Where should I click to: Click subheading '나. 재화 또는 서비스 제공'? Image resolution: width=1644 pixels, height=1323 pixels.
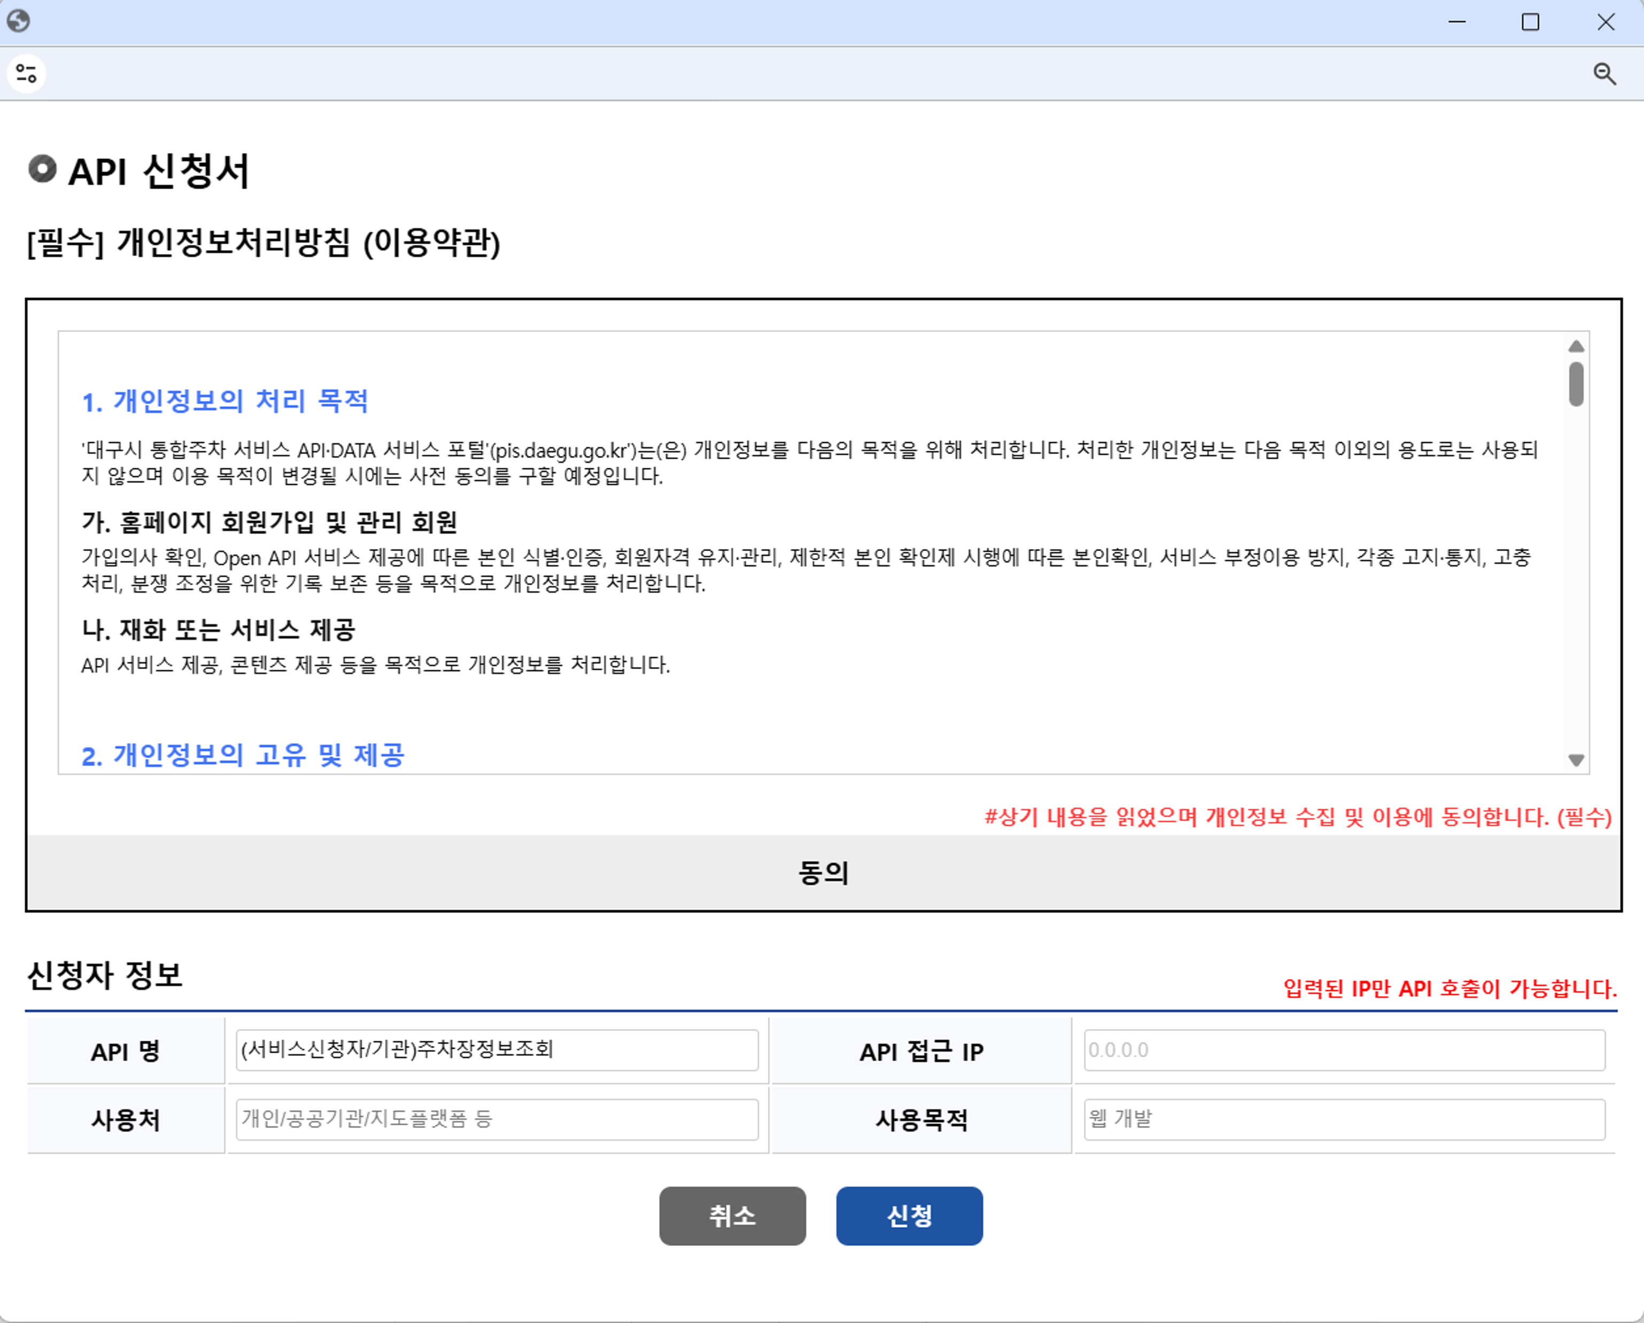[218, 630]
